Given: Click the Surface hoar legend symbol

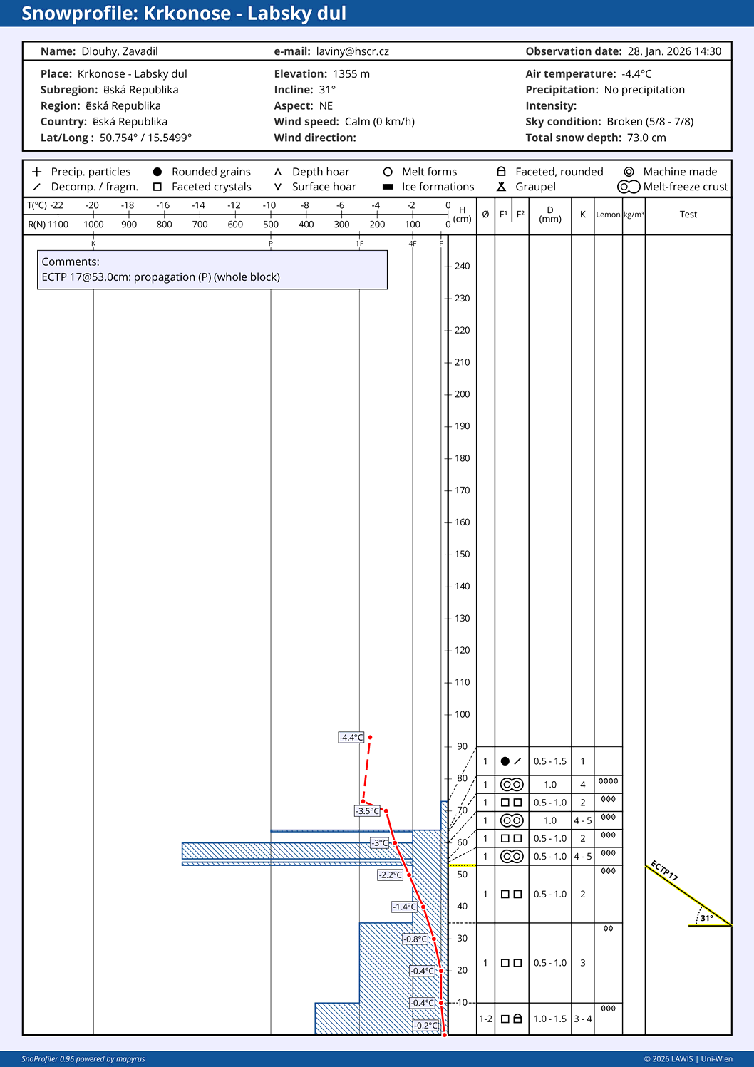Looking at the screenshot, I should (x=278, y=187).
